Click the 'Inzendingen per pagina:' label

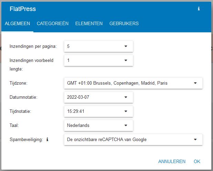click(33, 46)
